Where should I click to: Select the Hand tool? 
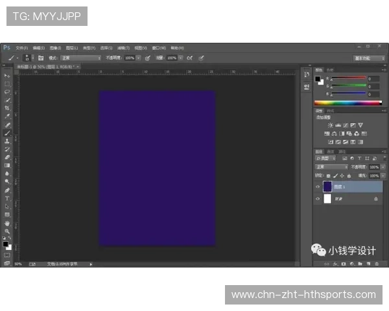click(x=8, y=223)
